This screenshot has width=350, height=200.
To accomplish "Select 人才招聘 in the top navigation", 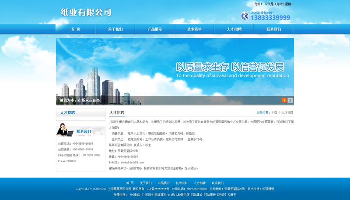I will click(x=234, y=29).
